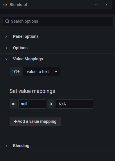Focus the Search options field
The width and height of the screenshot is (115, 161).
[x=58, y=21]
